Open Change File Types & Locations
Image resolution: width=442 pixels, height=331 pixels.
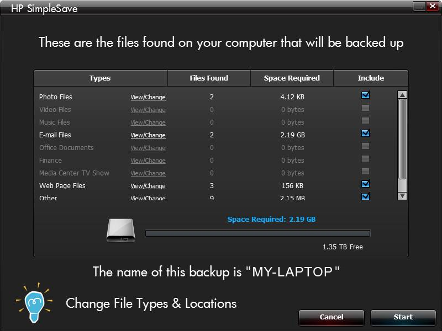tap(151, 303)
